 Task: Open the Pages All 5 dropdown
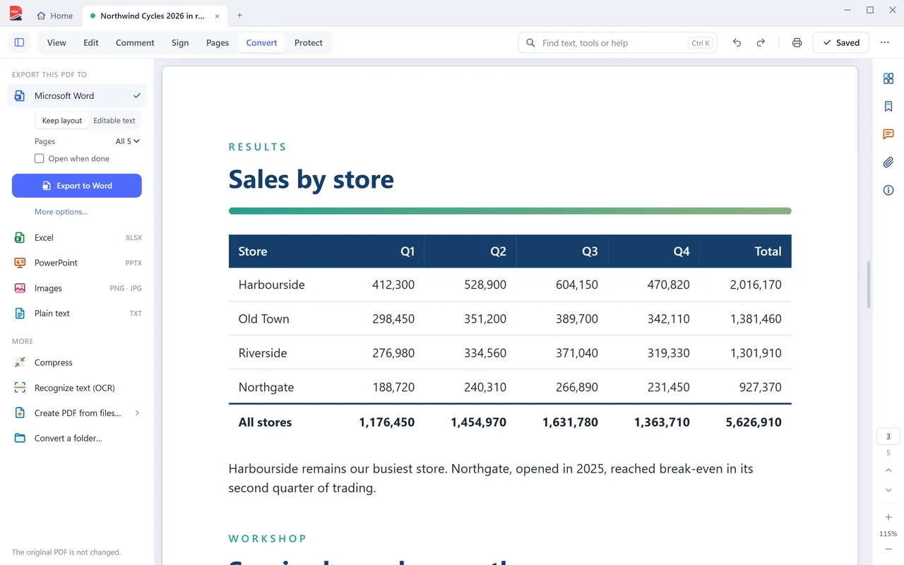tap(128, 141)
